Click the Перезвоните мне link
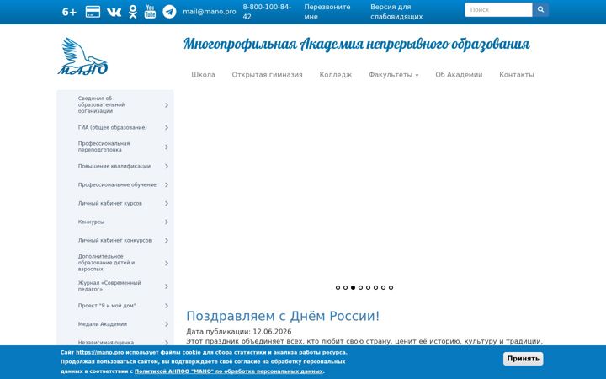The width and height of the screenshot is (606, 379). (x=327, y=12)
